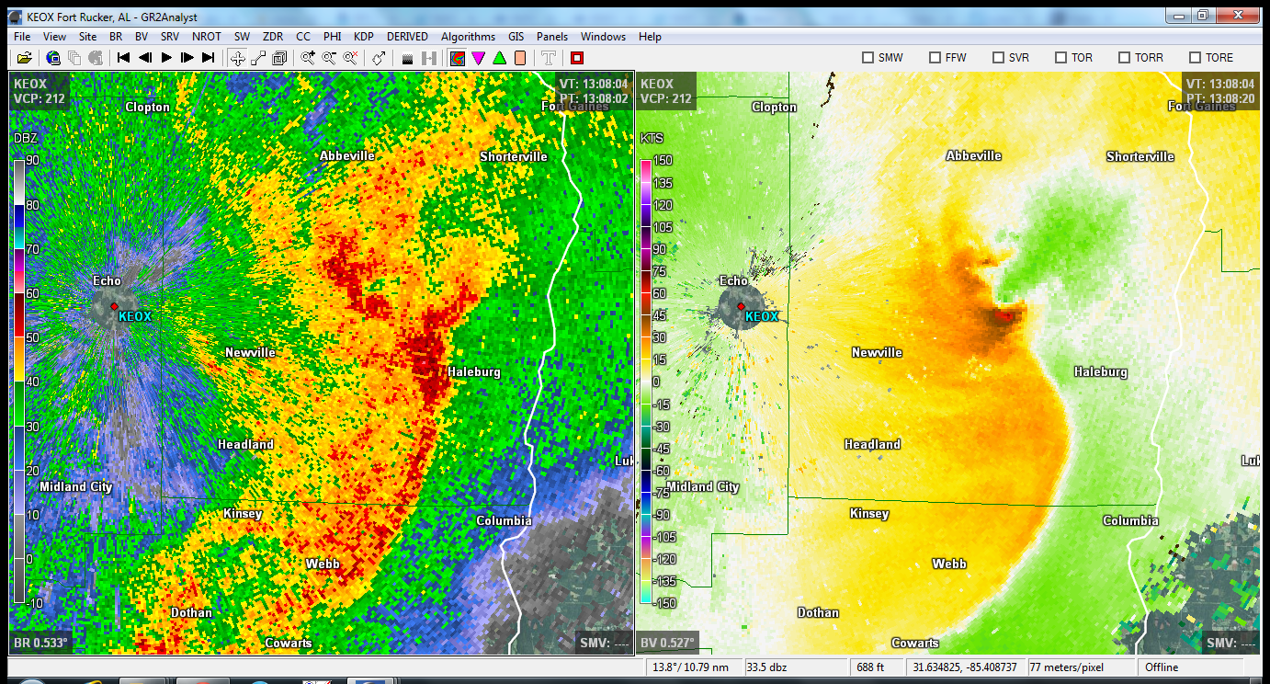The height and width of the screenshot is (684, 1270).
Task: Open a radar file with the folder icon
Action: [25, 58]
